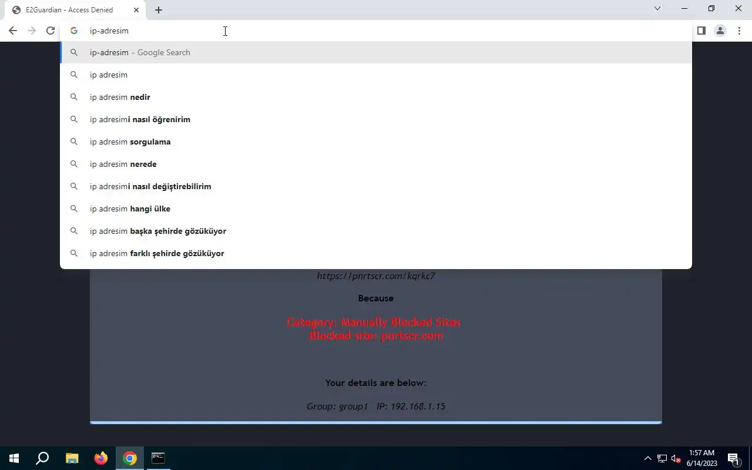Open the clock showing 1:57 AM
Screen dimensions: 752x470
(702, 458)
